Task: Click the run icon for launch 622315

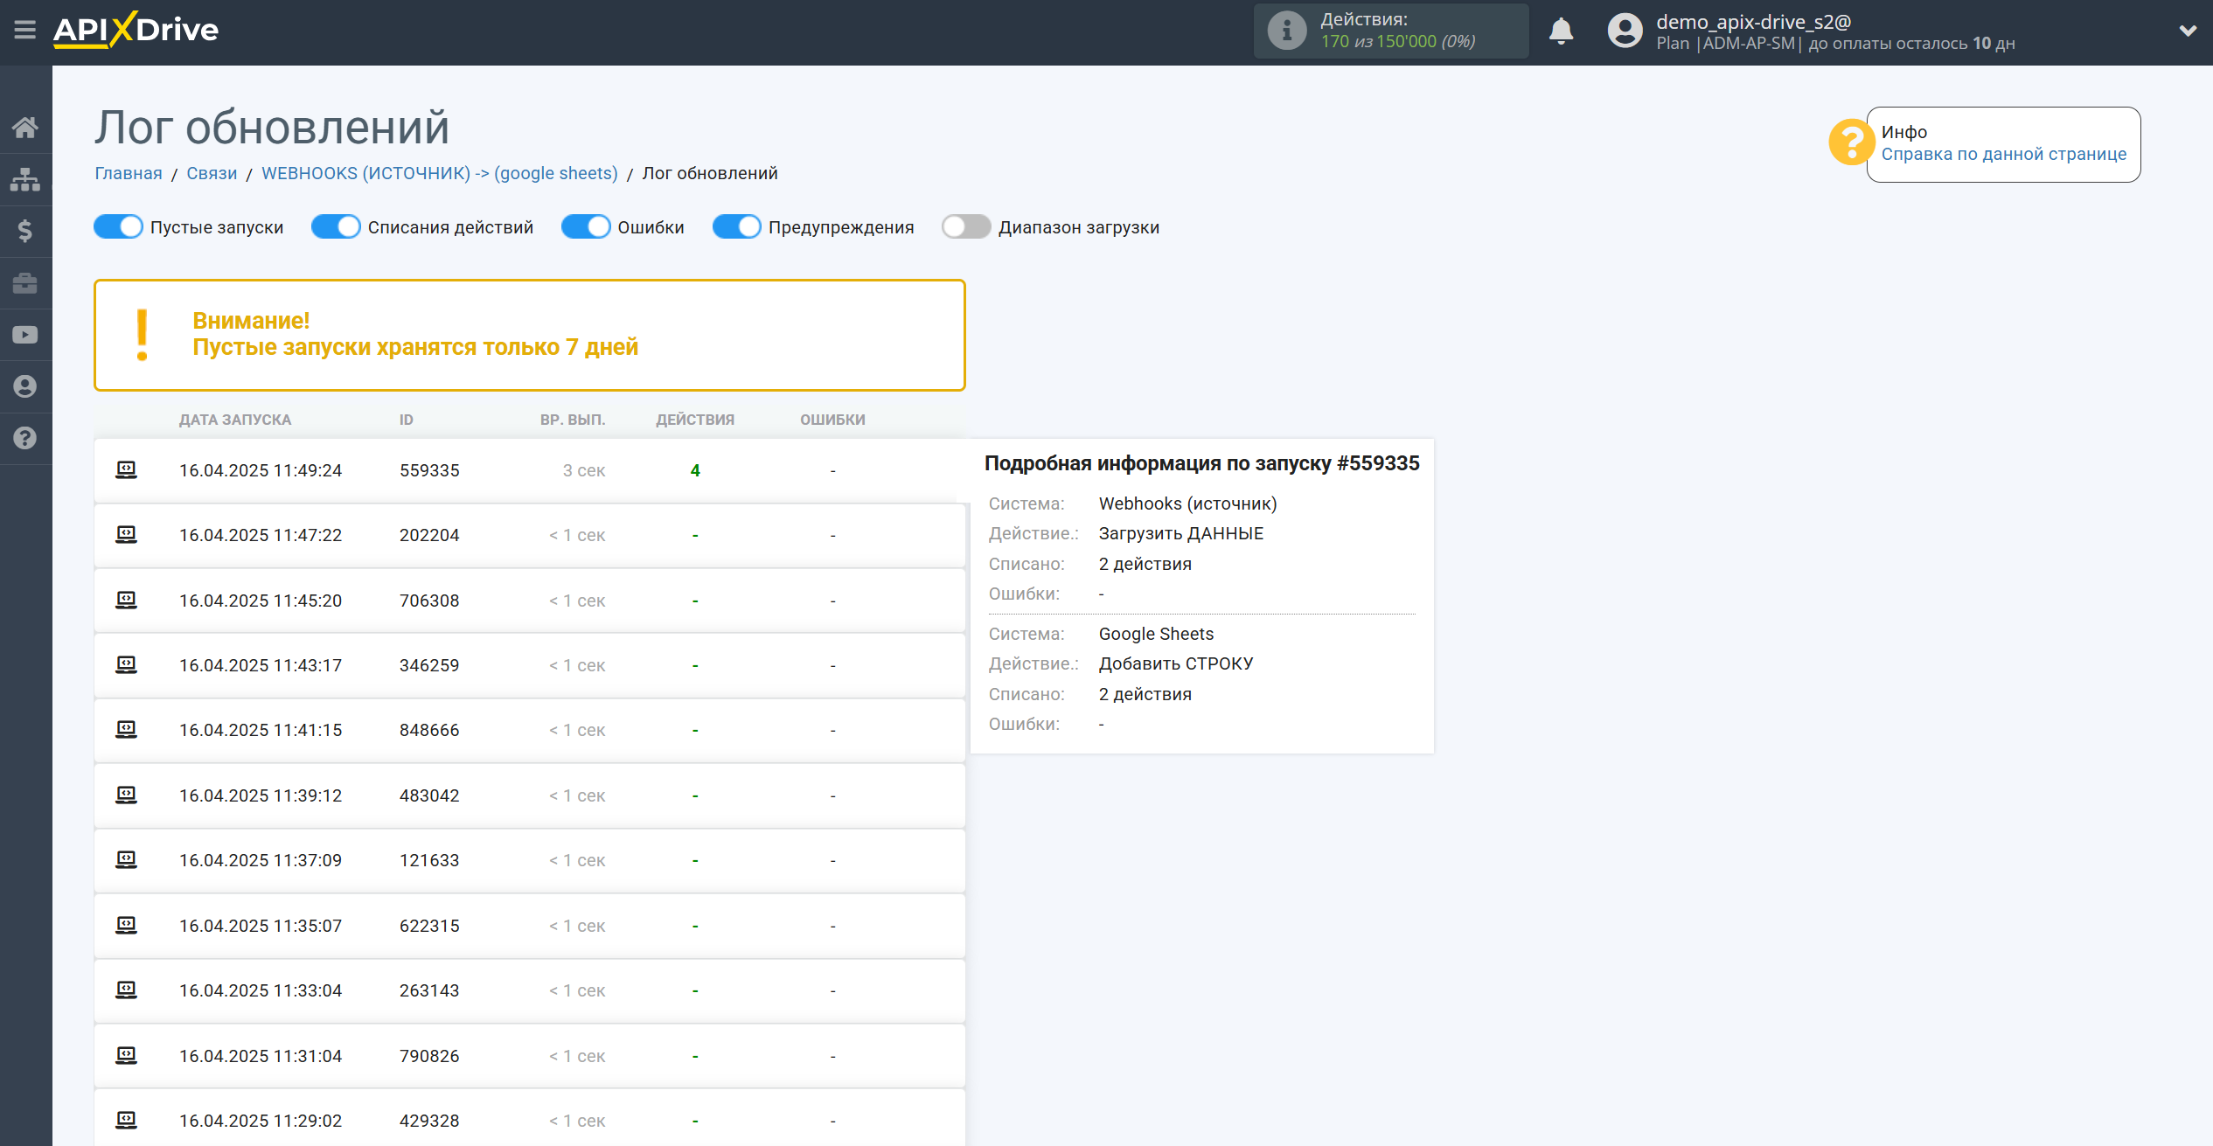Action: (127, 925)
